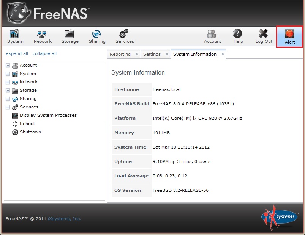Close the Reporting tab
This screenshot has height=235, width=305.
(137, 54)
